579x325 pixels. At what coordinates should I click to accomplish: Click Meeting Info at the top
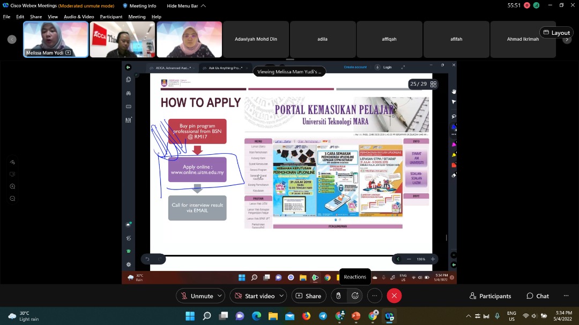(139, 6)
